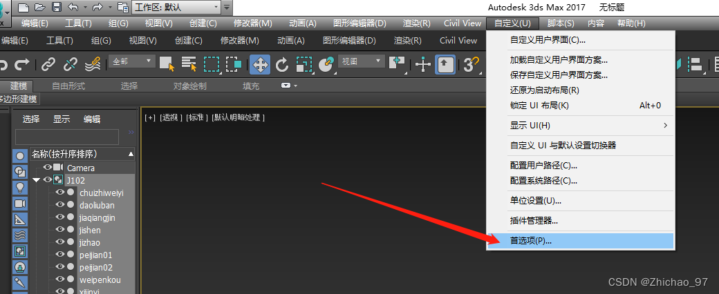Activate the Select and Manipulate tool
719x294 pixels.
click(x=422, y=65)
